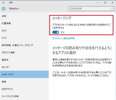Toggle the メッセージング switch off
The width and height of the screenshot is (116, 100).
coord(56,32)
